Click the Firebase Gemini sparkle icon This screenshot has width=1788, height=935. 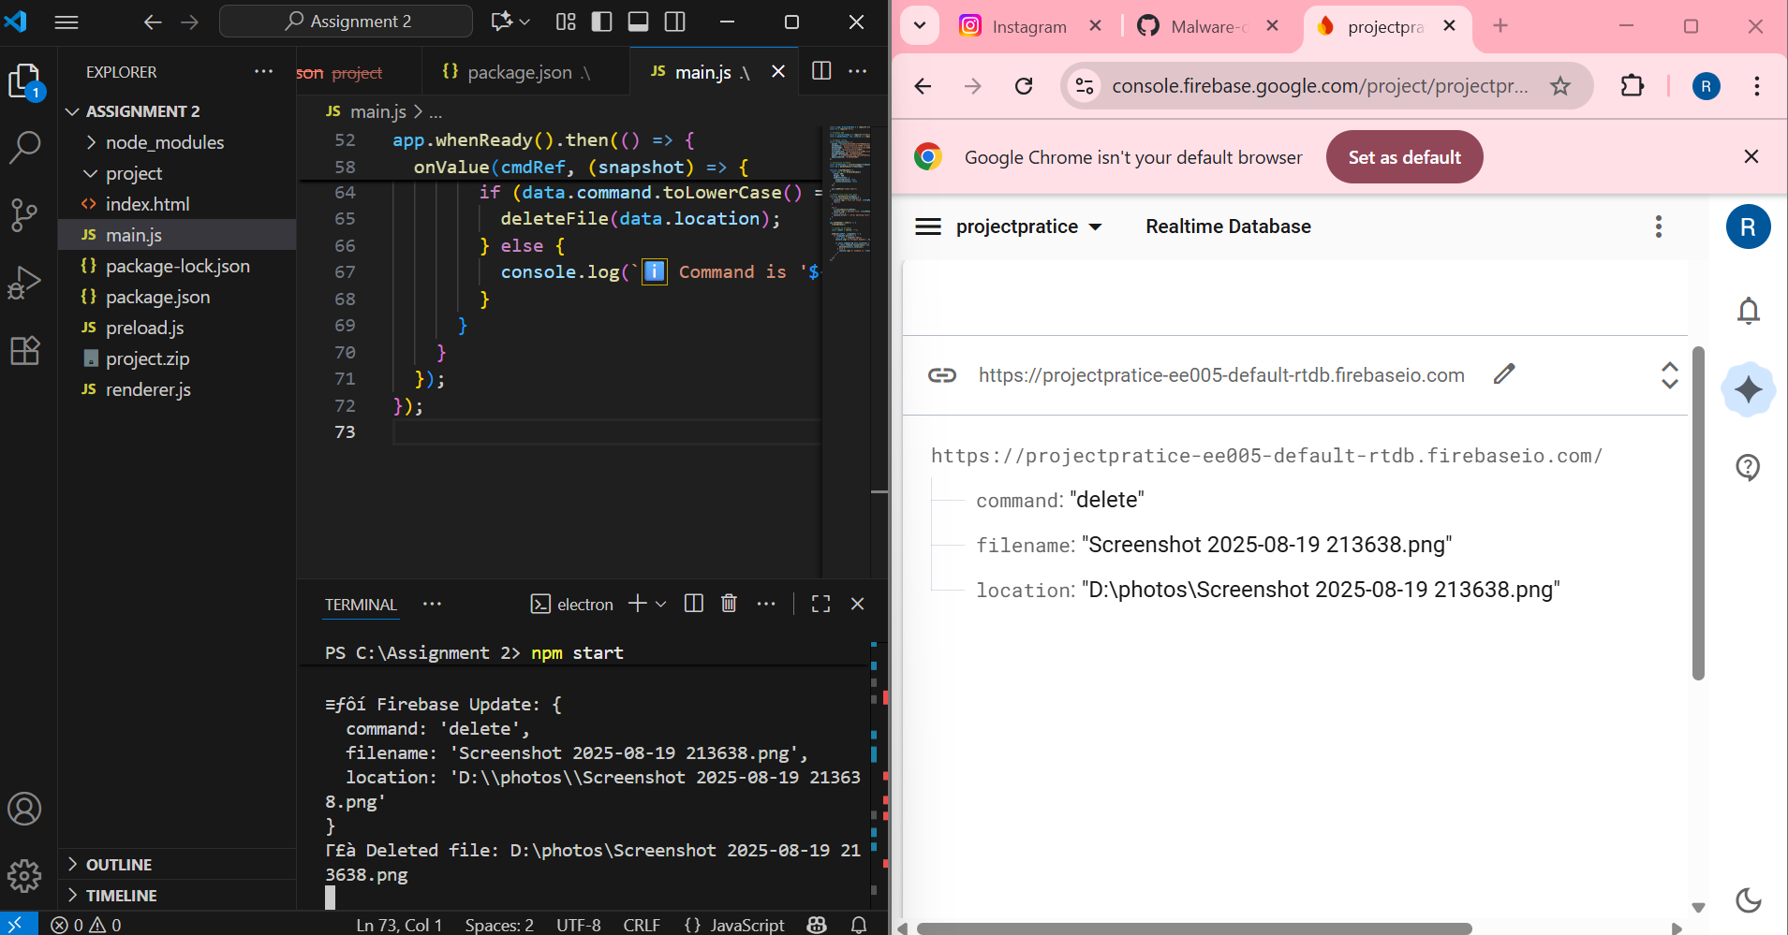(1748, 389)
